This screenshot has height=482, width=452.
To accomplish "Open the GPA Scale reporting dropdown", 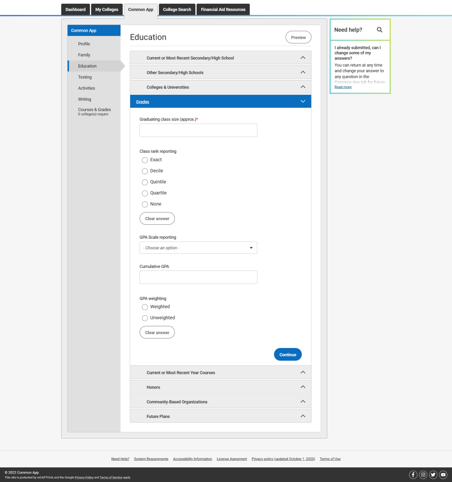I will pos(198,248).
